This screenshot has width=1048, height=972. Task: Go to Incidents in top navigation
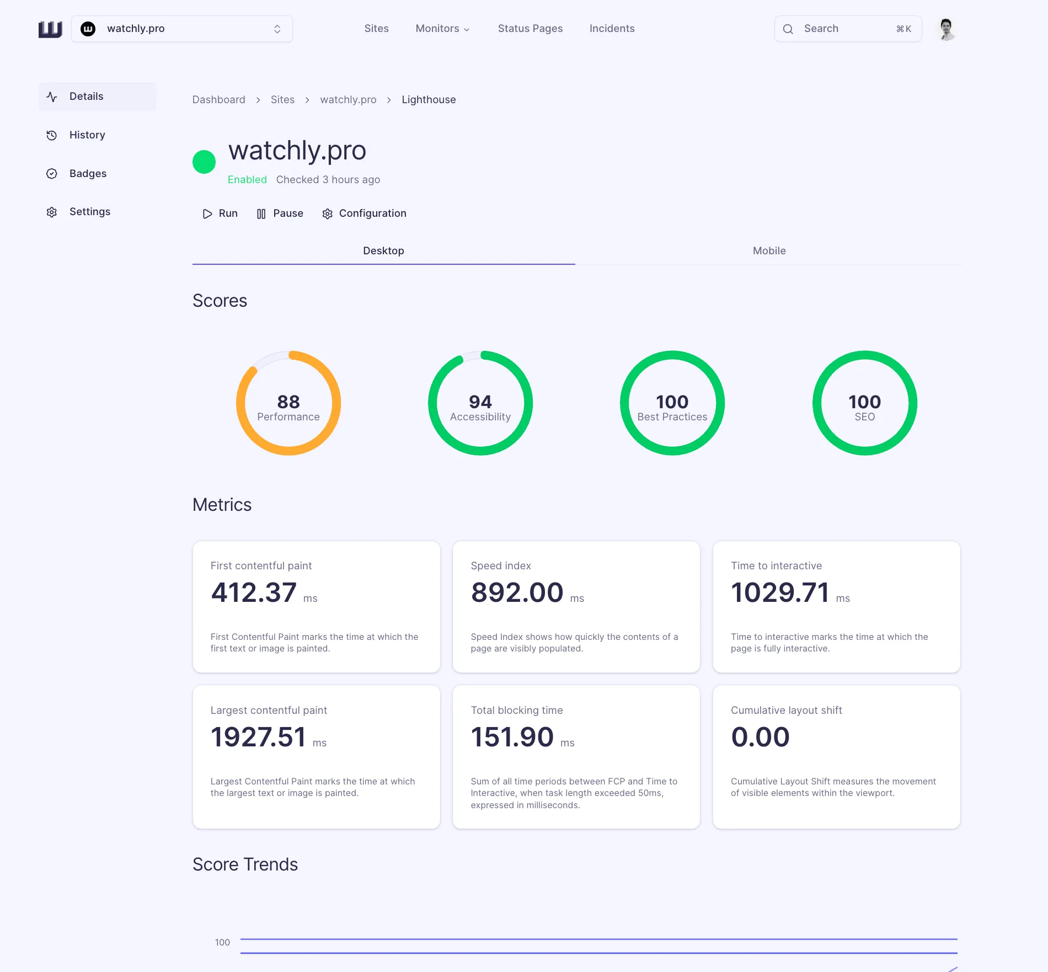612,29
